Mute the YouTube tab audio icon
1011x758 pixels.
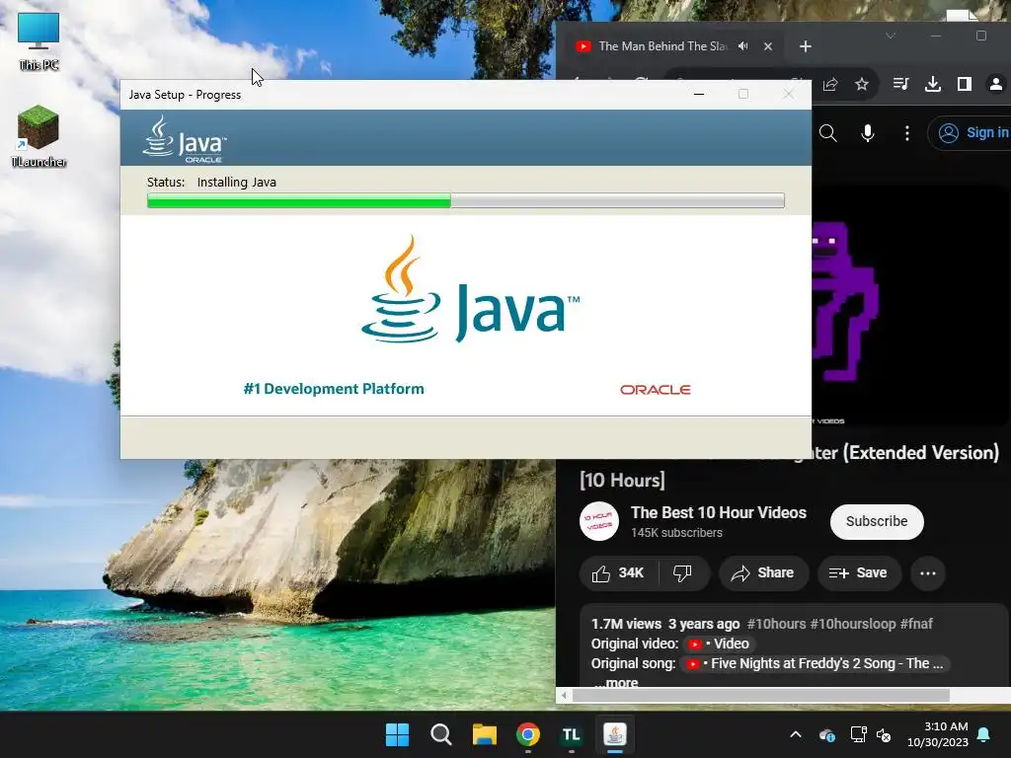[x=743, y=46]
